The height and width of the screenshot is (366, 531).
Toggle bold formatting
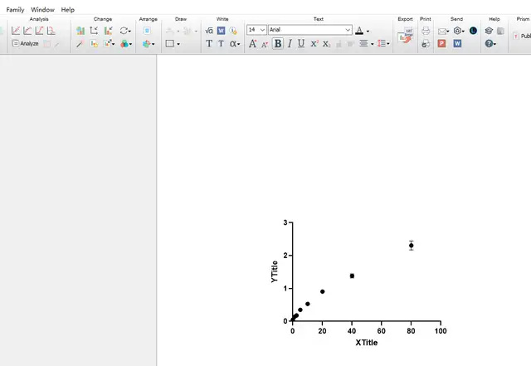click(x=278, y=44)
